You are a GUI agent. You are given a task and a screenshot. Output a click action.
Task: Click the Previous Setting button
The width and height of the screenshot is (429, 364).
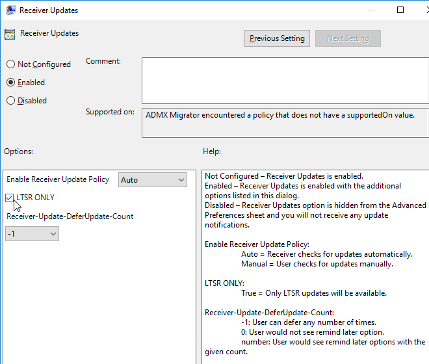[x=277, y=38]
